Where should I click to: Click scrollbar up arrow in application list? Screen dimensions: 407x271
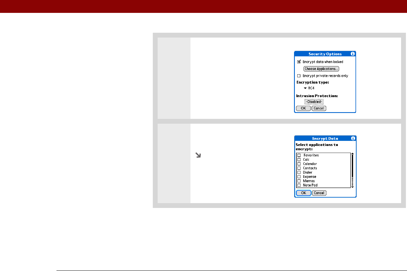coord(352,154)
